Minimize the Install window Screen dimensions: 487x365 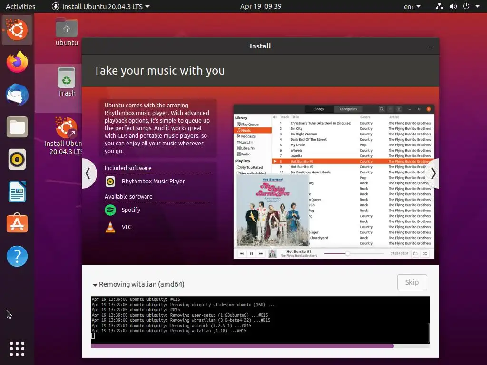point(431,47)
